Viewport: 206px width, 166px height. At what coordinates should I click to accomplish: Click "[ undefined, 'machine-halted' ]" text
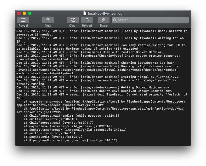[45, 59]
